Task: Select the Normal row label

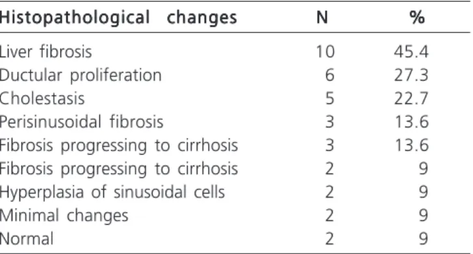Action: [x=27, y=239]
